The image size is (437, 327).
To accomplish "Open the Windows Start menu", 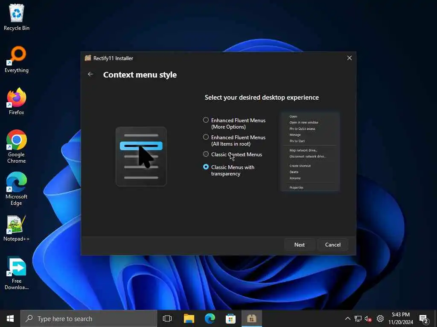I will tap(10, 318).
